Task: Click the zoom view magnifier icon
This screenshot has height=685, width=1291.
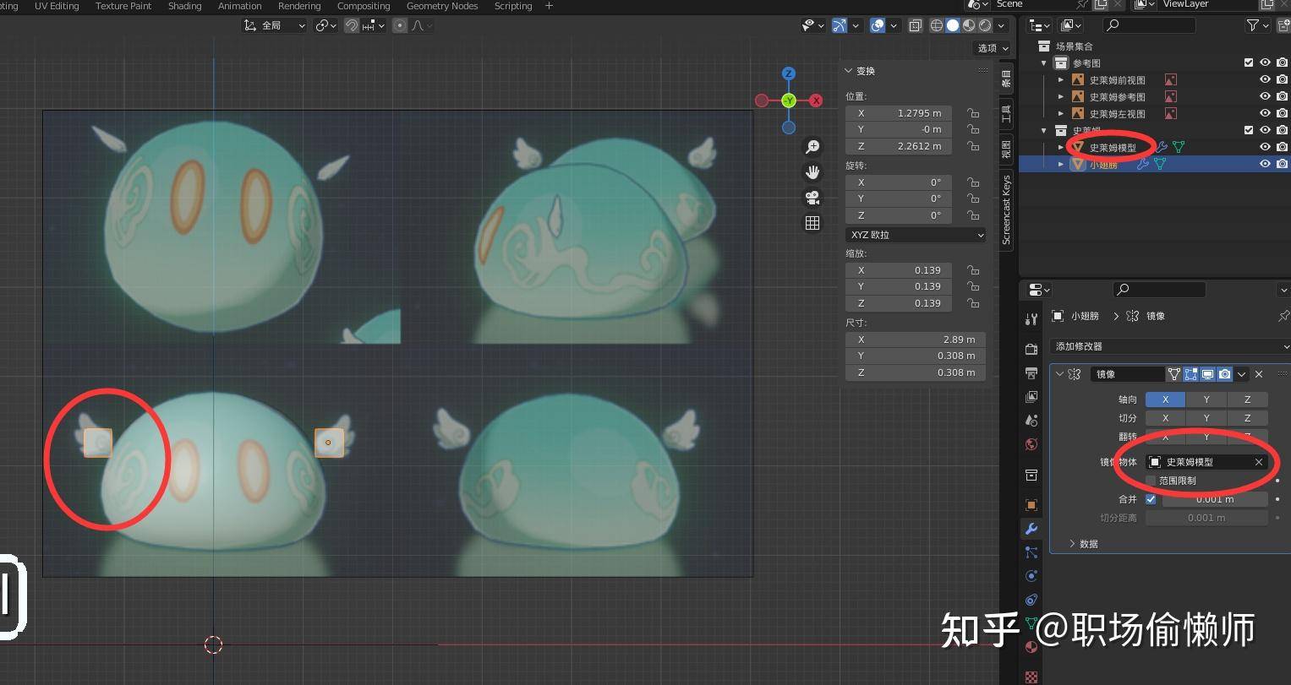Action: pyautogui.click(x=812, y=147)
